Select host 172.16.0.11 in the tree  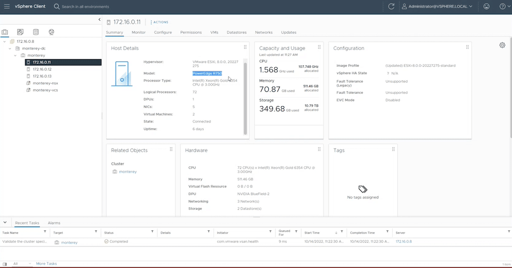tap(63, 62)
